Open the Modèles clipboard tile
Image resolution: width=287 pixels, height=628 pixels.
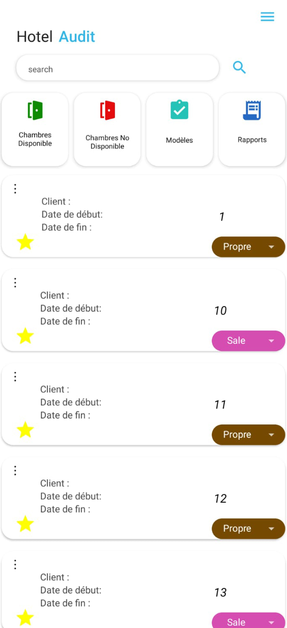(179, 129)
